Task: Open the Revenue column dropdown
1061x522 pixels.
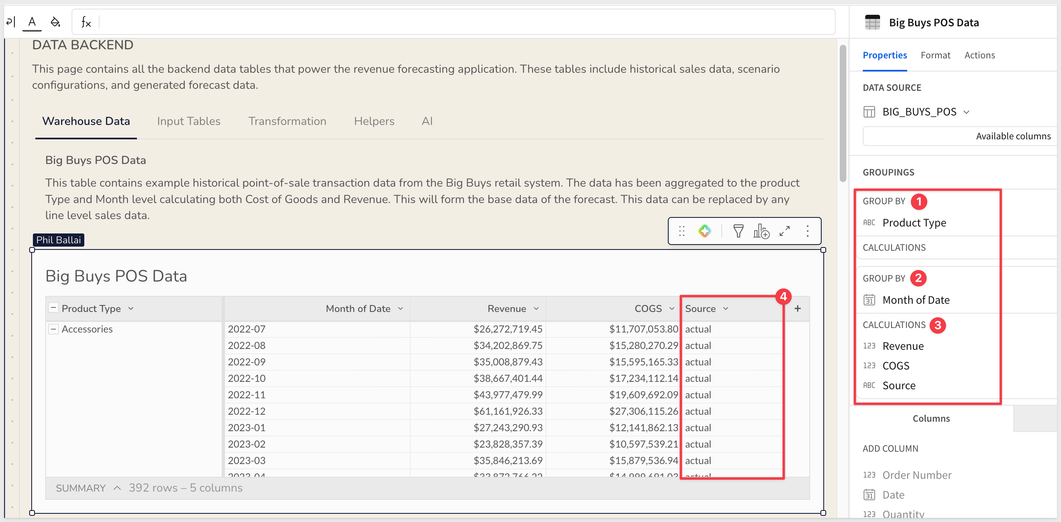Action: pos(536,308)
